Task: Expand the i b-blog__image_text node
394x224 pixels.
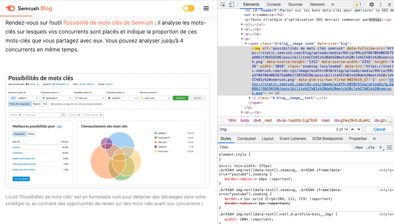Action: pos(250,98)
